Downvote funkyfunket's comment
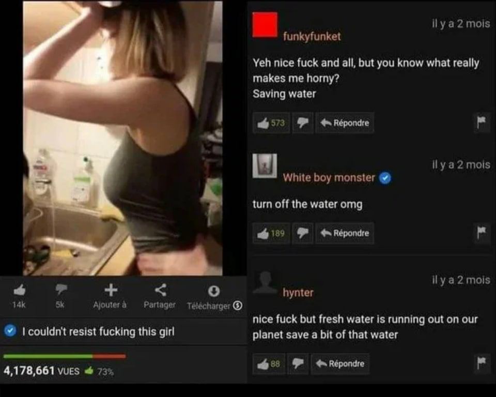 (x=303, y=123)
